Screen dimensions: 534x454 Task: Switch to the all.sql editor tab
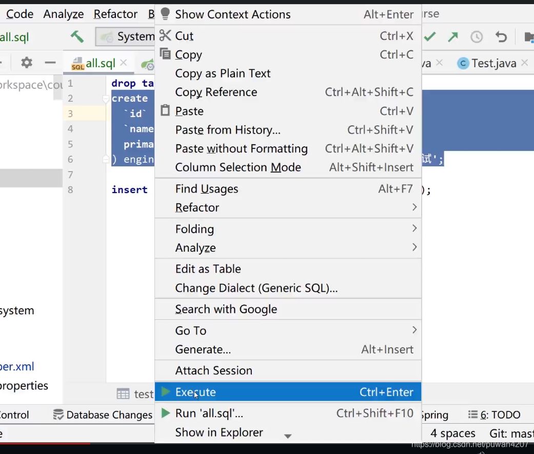(x=100, y=63)
